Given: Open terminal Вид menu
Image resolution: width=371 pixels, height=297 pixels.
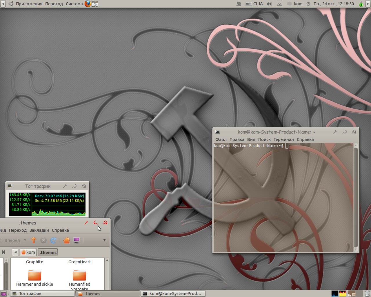Looking at the screenshot, I should [251, 140].
